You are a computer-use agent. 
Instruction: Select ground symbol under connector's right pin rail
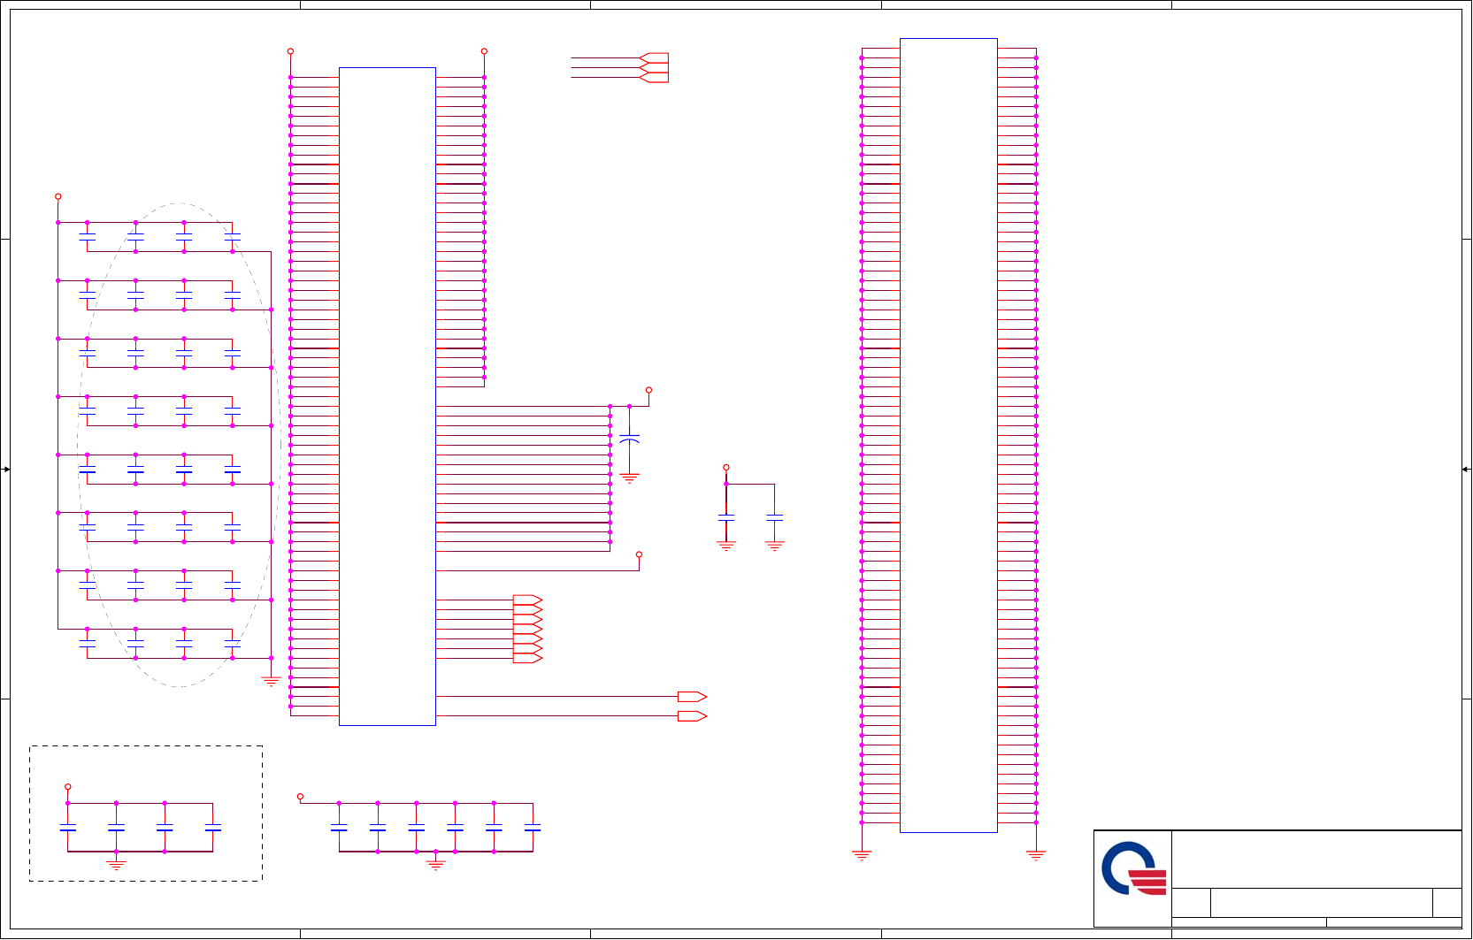[x=1036, y=855]
